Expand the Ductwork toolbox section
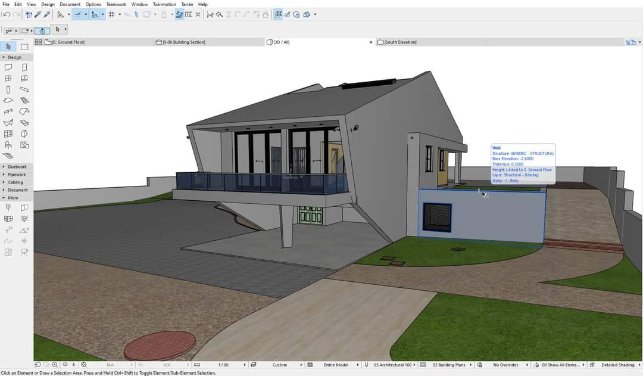Screen dimensions: 643x376 click(x=17, y=167)
